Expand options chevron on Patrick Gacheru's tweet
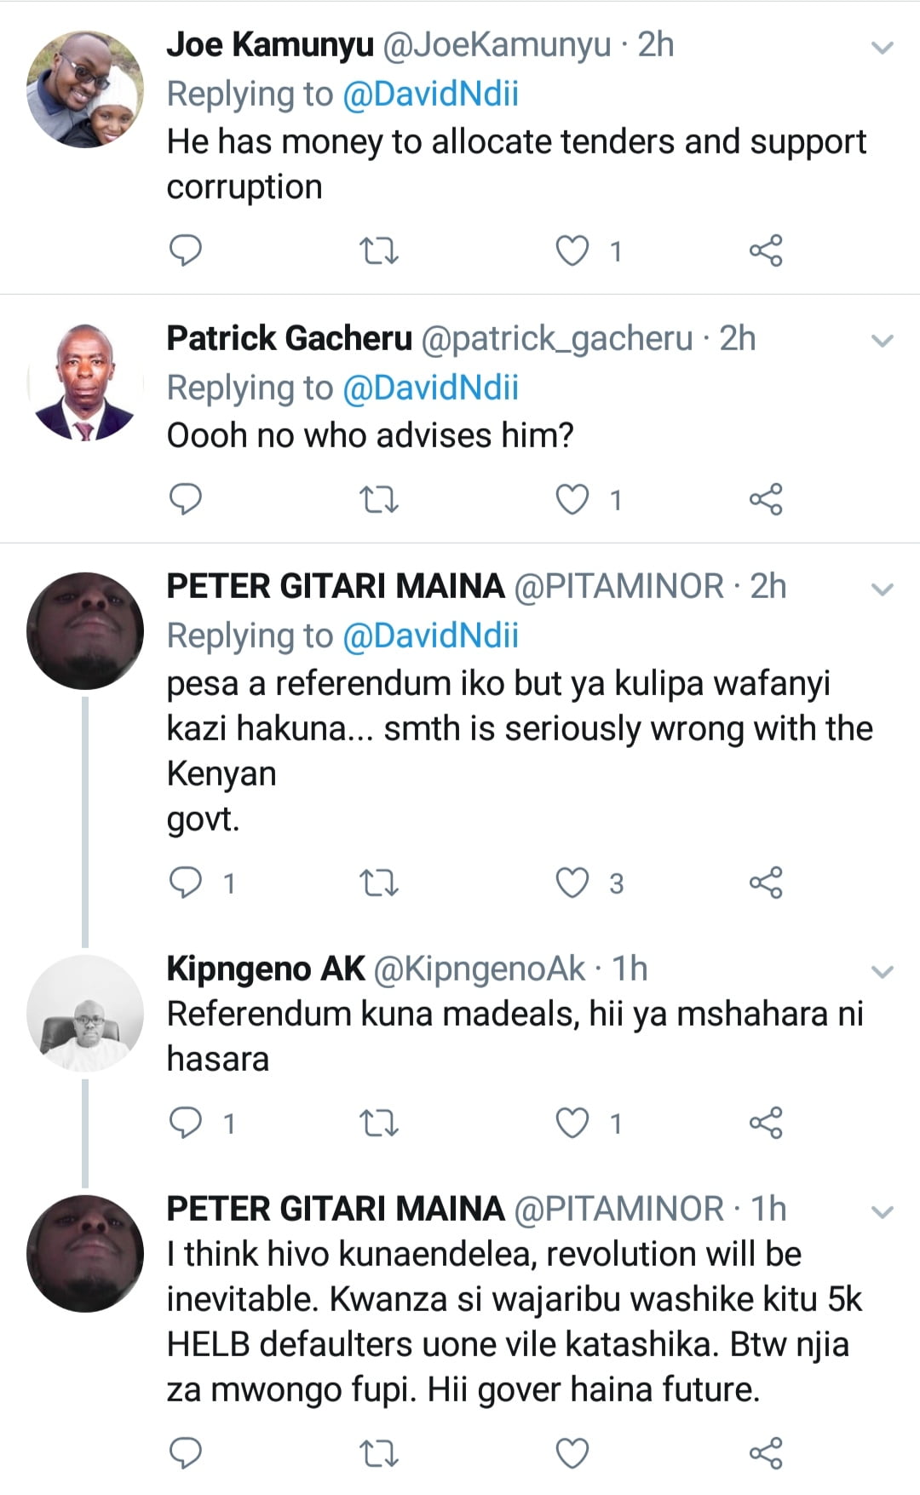 tap(883, 342)
